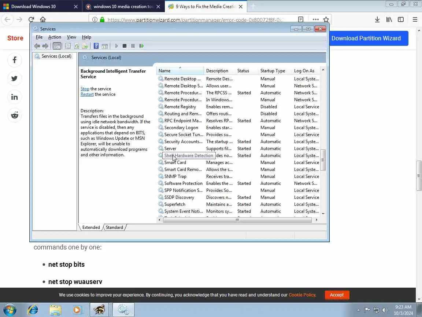422x317 pixels.
Task: Open Help menu in Services
Action: (86, 37)
